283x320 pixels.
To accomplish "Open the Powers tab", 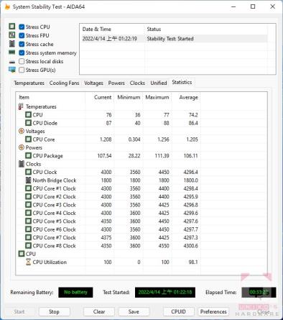I will 116,83.
